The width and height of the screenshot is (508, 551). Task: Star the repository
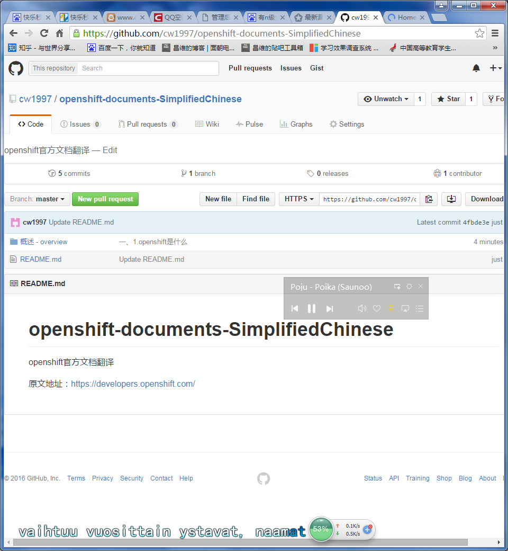448,99
